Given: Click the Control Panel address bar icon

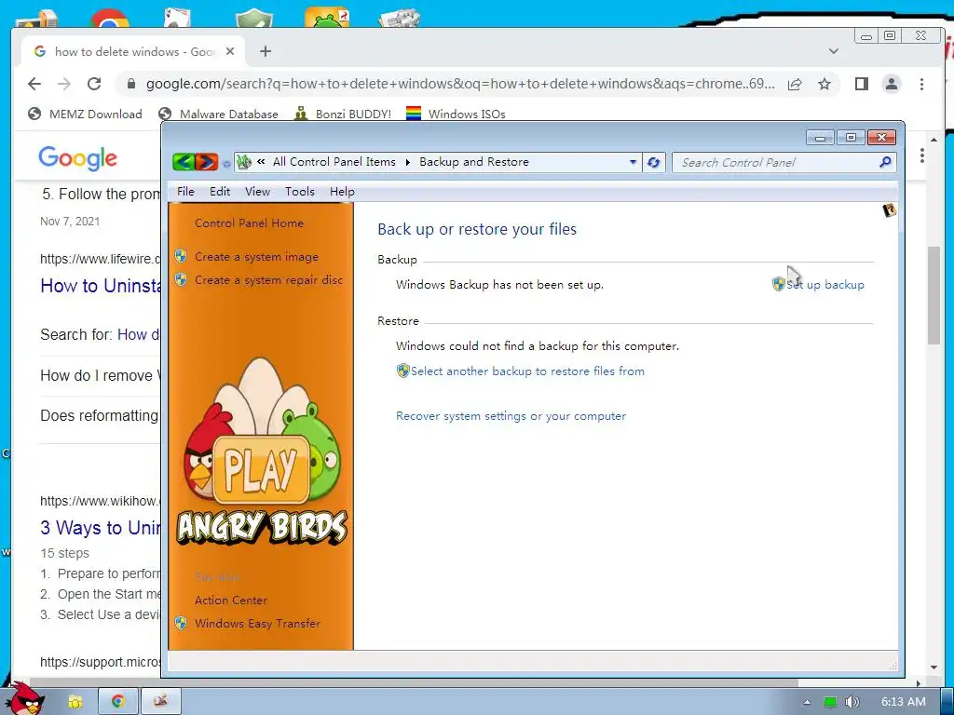Looking at the screenshot, I should tap(244, 162).
